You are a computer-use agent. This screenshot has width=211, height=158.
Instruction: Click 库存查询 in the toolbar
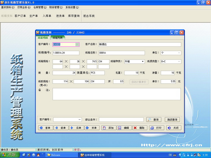[x=74, y=16]
